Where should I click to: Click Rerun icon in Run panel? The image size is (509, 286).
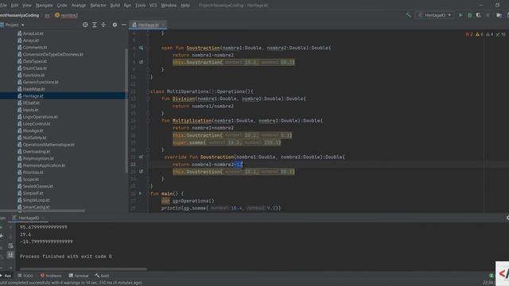pos(2,227)
